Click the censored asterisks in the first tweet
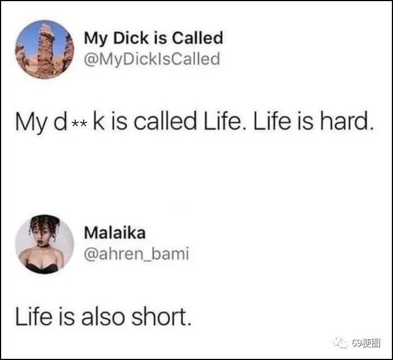The height and width of the screenshot is (360, 393). [79, 123]
